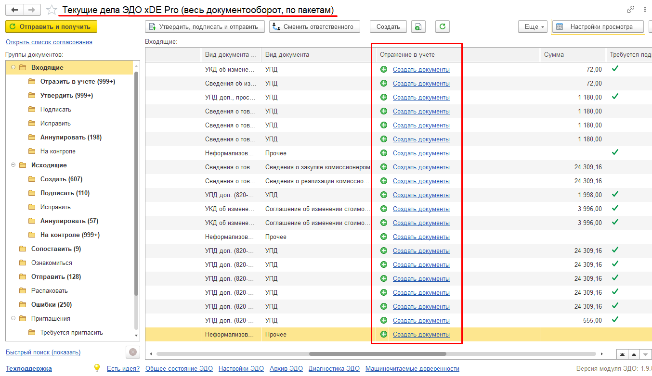Select Аннулировать (57) folder
Screen dimensions: 652x376
coord(69,221)
